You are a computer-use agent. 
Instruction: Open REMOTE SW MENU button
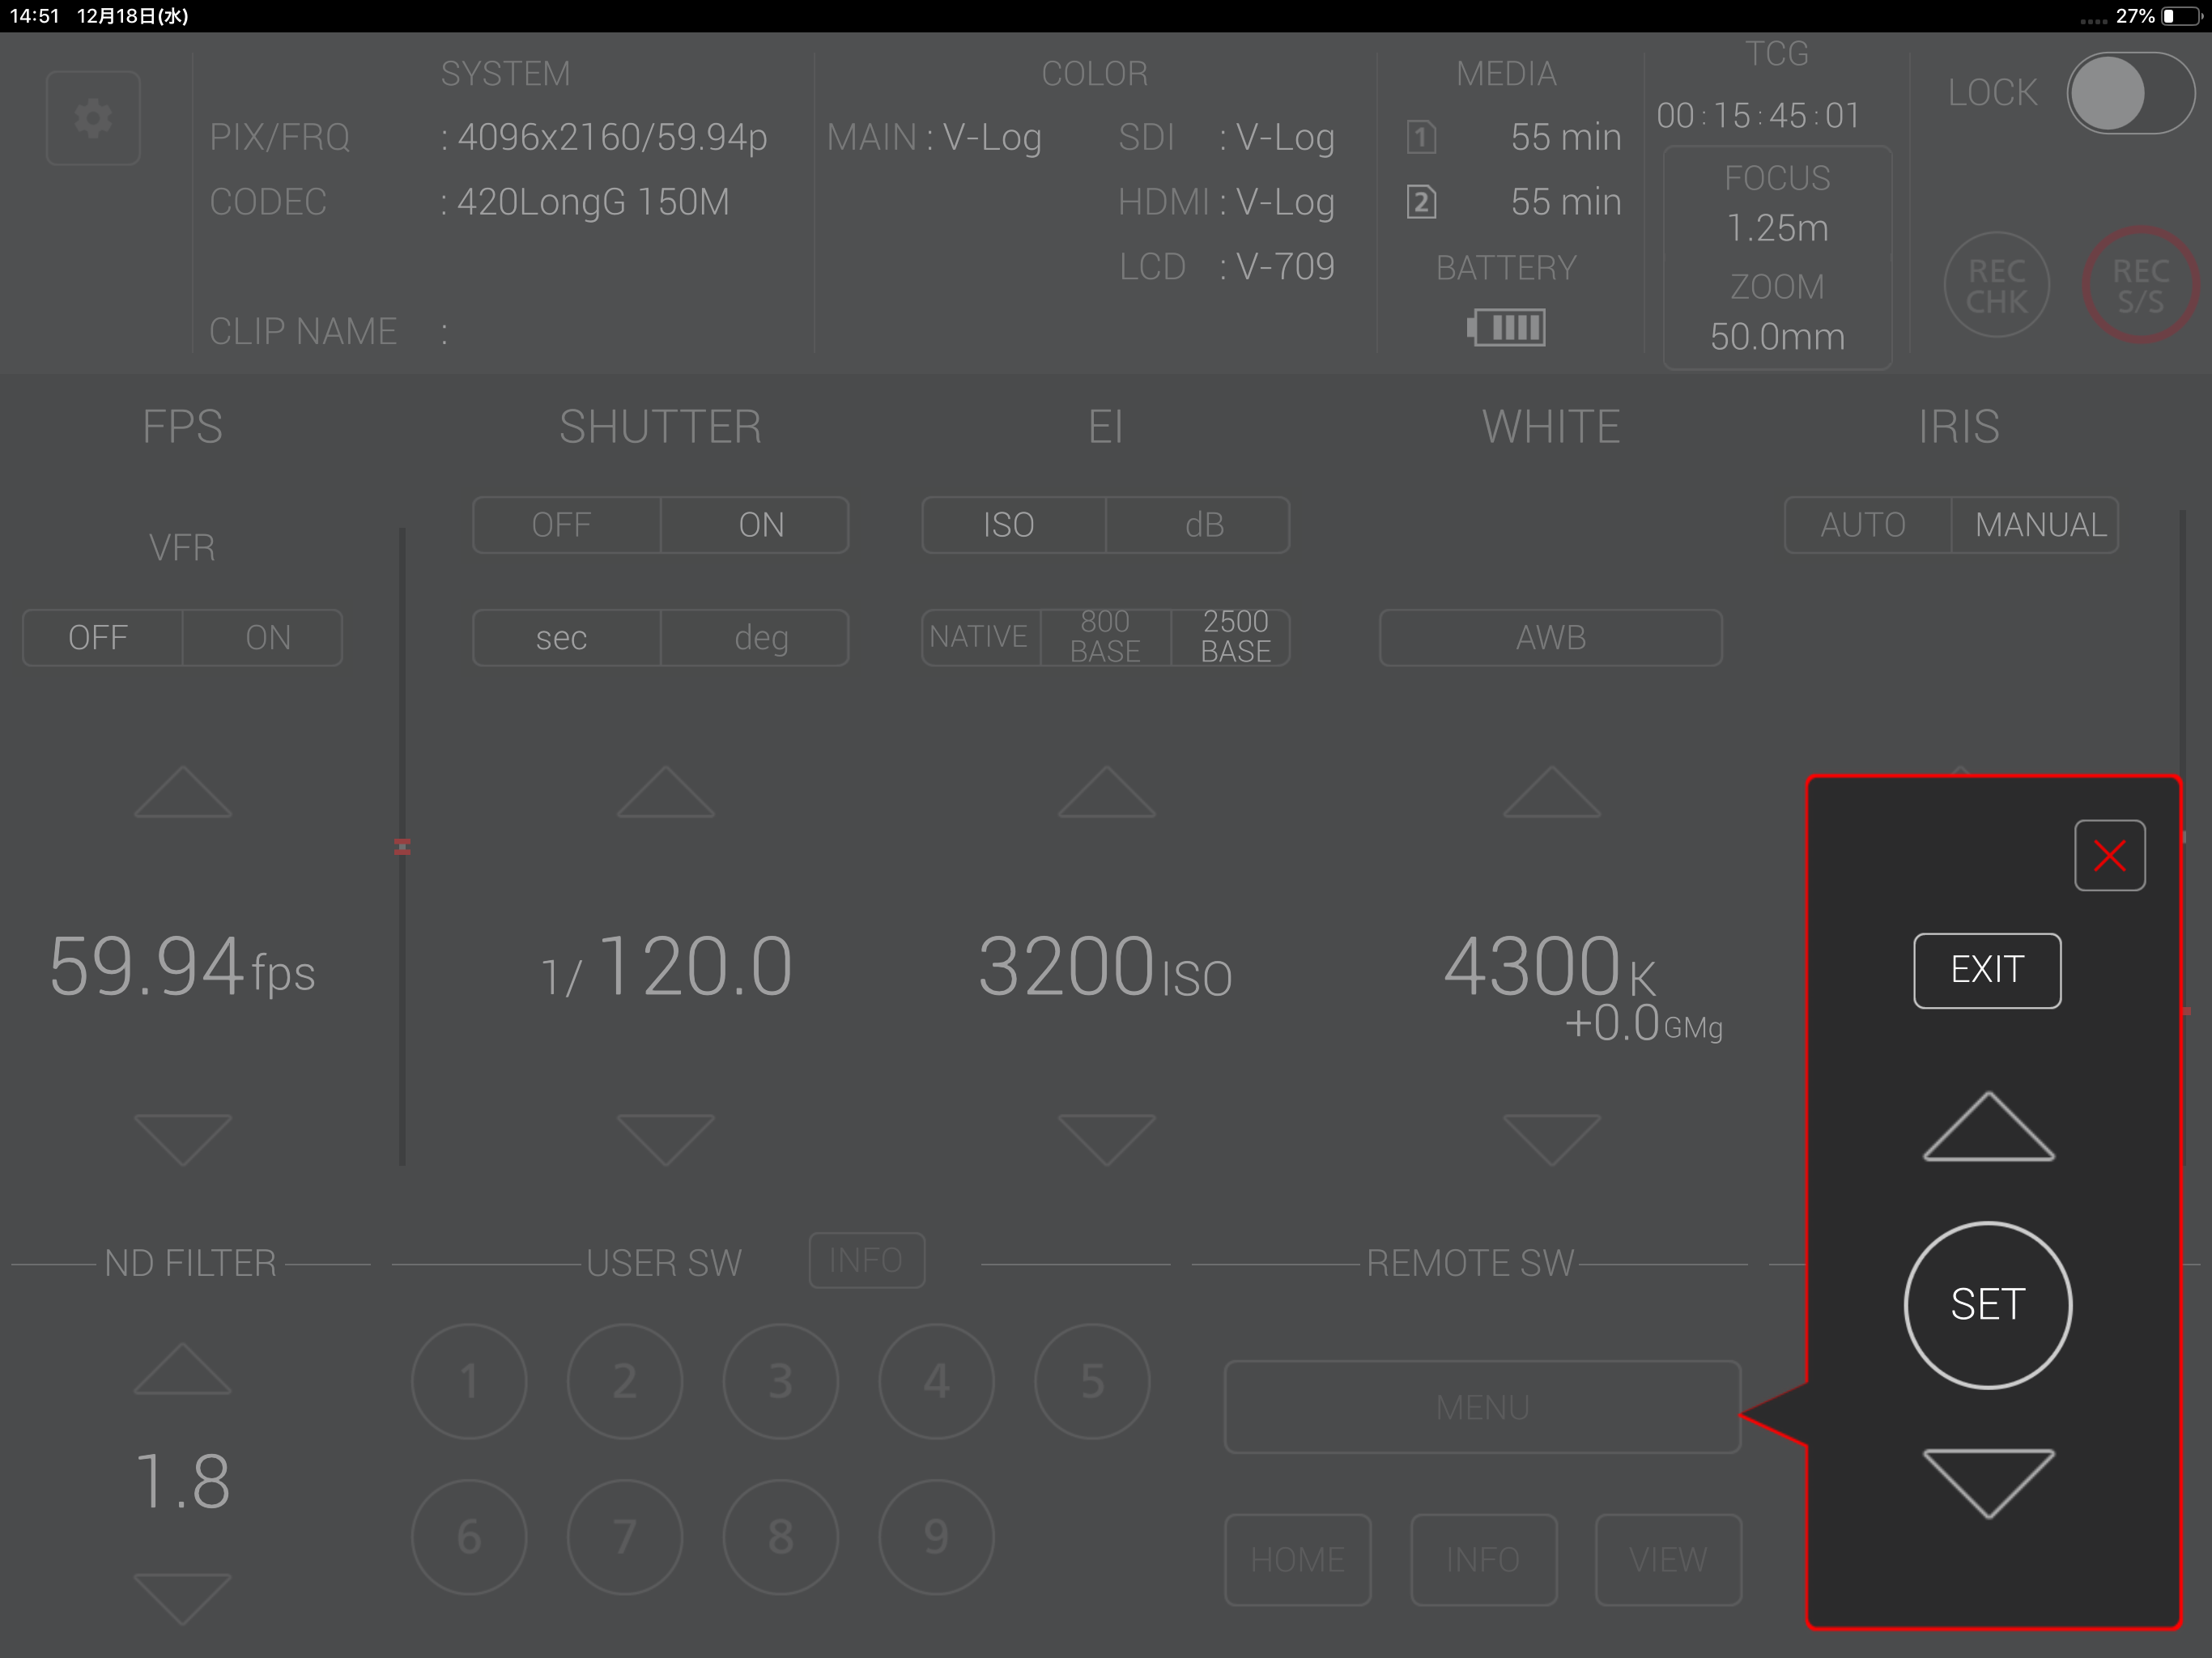click(1482, 1407)
